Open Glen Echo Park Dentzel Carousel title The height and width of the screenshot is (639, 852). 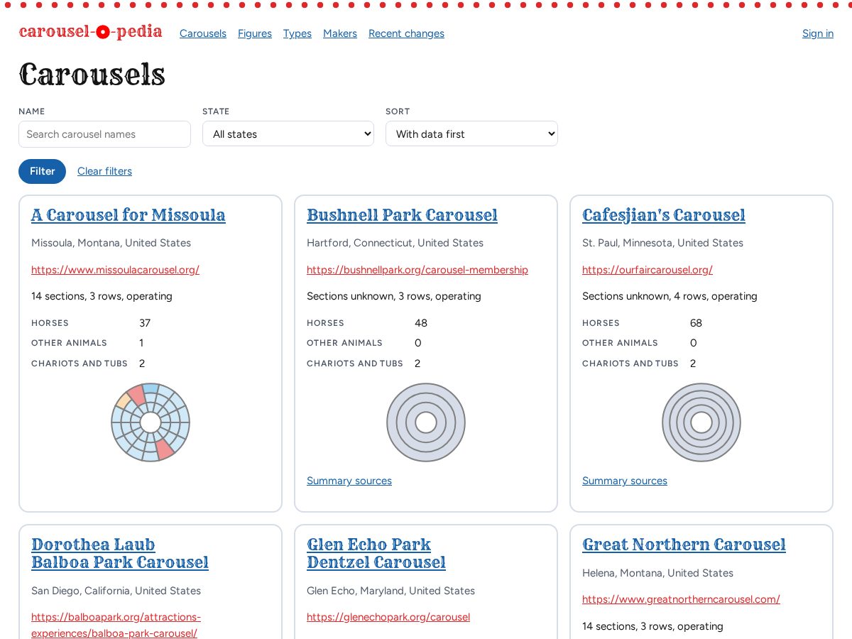376,554
